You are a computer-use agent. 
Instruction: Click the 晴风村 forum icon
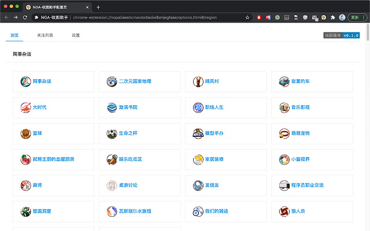(198, 82)
